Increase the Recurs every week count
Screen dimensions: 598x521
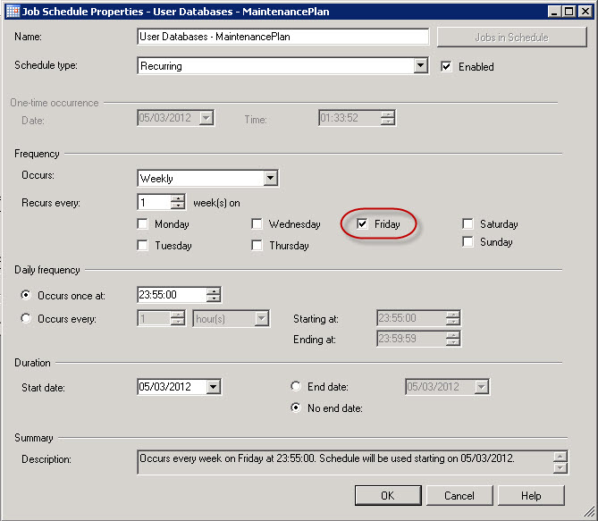tap(178, 198)
